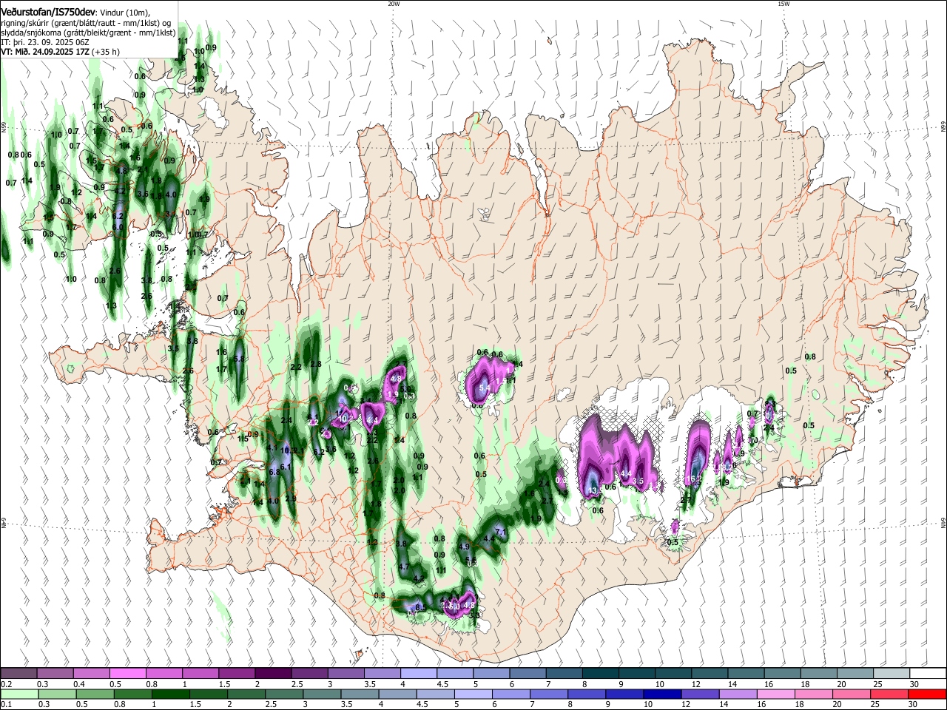Screen dimensions: 947x710
Task: Click the '20W' longitude label at top
Action: coord(394,3)
